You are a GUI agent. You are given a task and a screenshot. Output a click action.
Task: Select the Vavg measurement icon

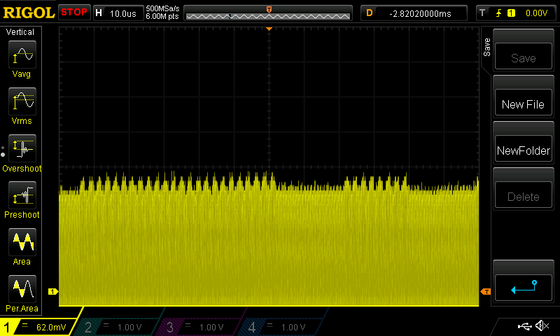[x=22, y=55]
